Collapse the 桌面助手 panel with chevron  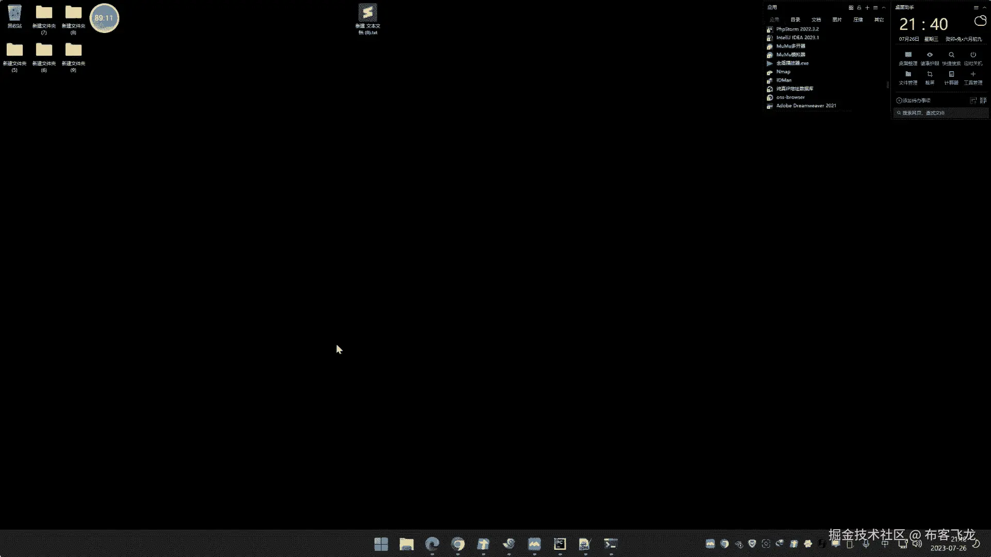984,8
